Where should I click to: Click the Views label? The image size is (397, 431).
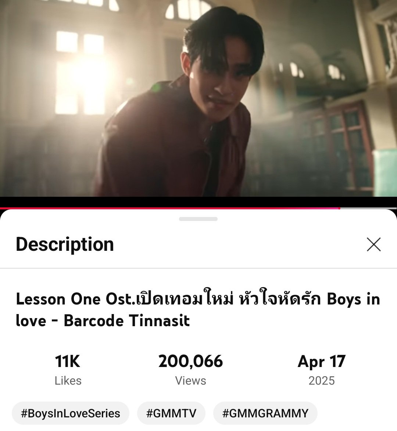(x=190, y=381)
